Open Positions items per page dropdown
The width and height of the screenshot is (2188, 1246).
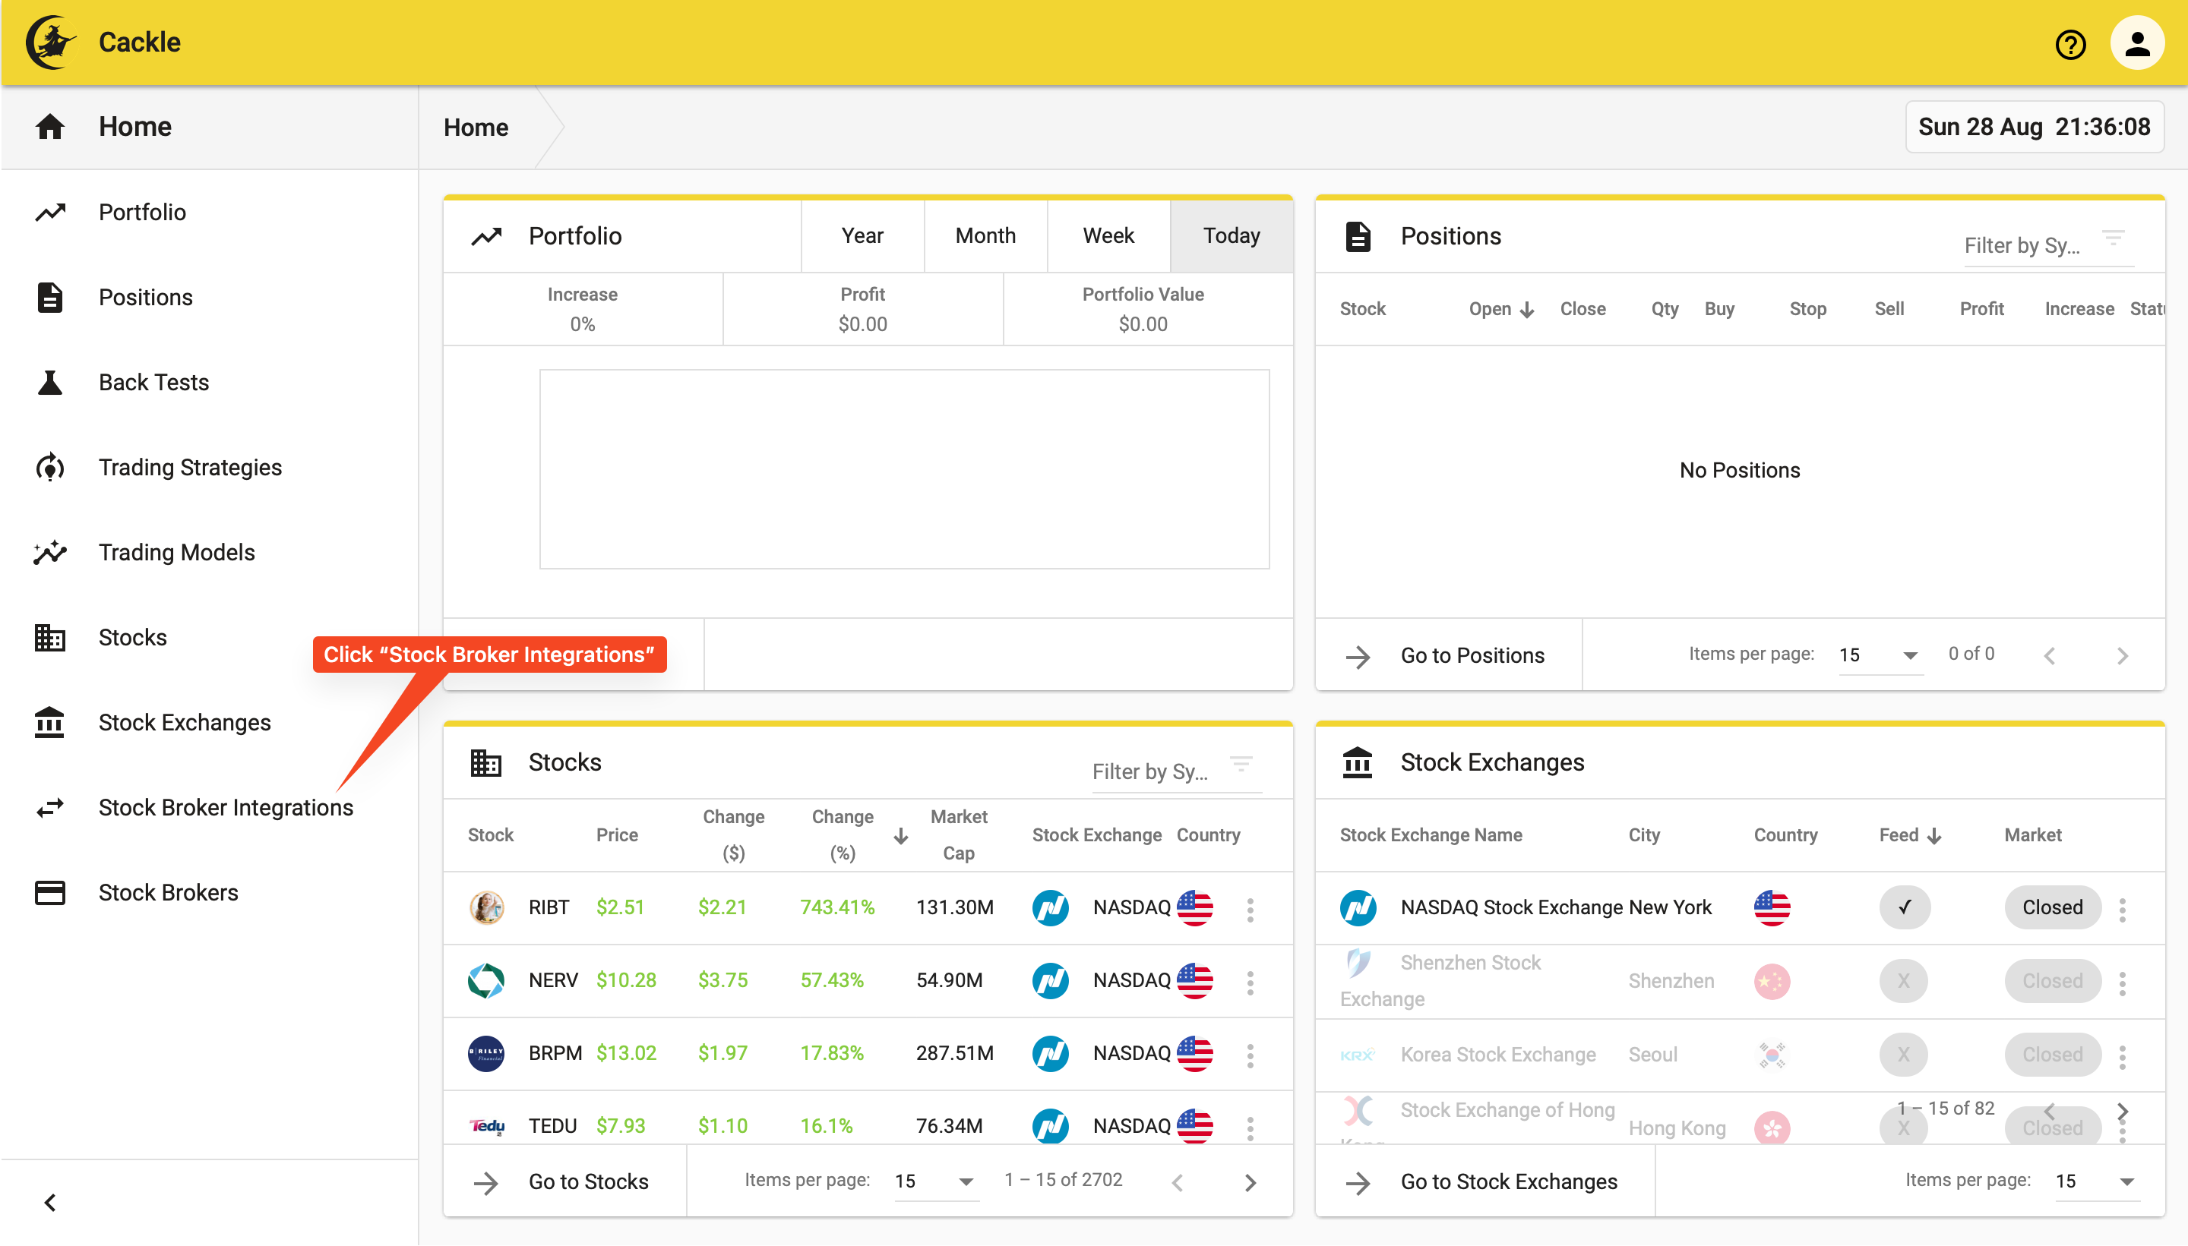pos(1880,655)
